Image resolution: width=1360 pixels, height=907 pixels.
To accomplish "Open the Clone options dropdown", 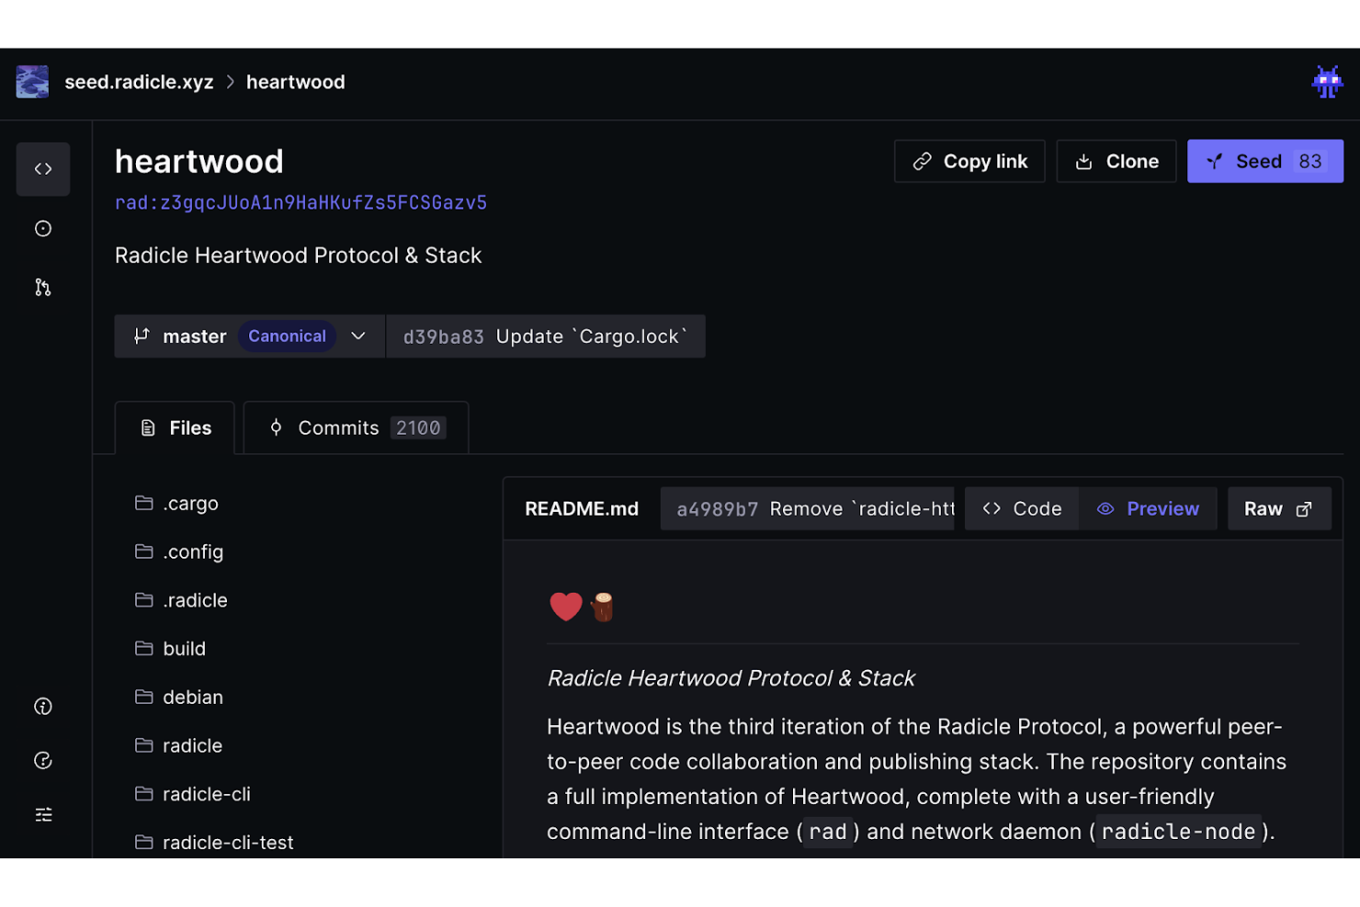I will [1116, 162].
